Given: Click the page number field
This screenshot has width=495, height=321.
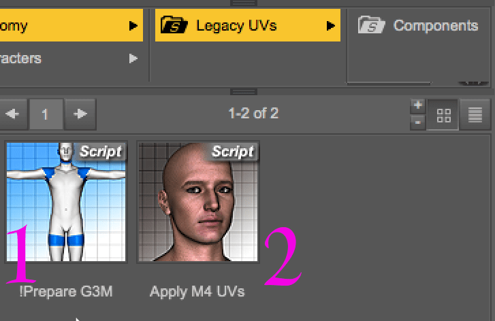Looking at the screenshot, I should pos(45,114).
